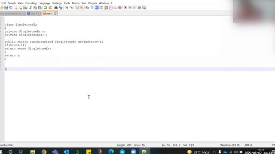The image size is (275, 154).
Task: Click the 'private SingletoneEx s;' code line
Action: click(x=25, y=31)
